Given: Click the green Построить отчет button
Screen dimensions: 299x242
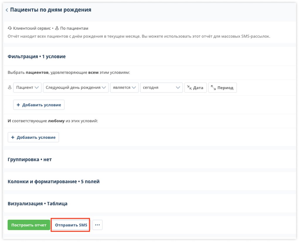Looking at the screenshot, I should pos(29,225).
